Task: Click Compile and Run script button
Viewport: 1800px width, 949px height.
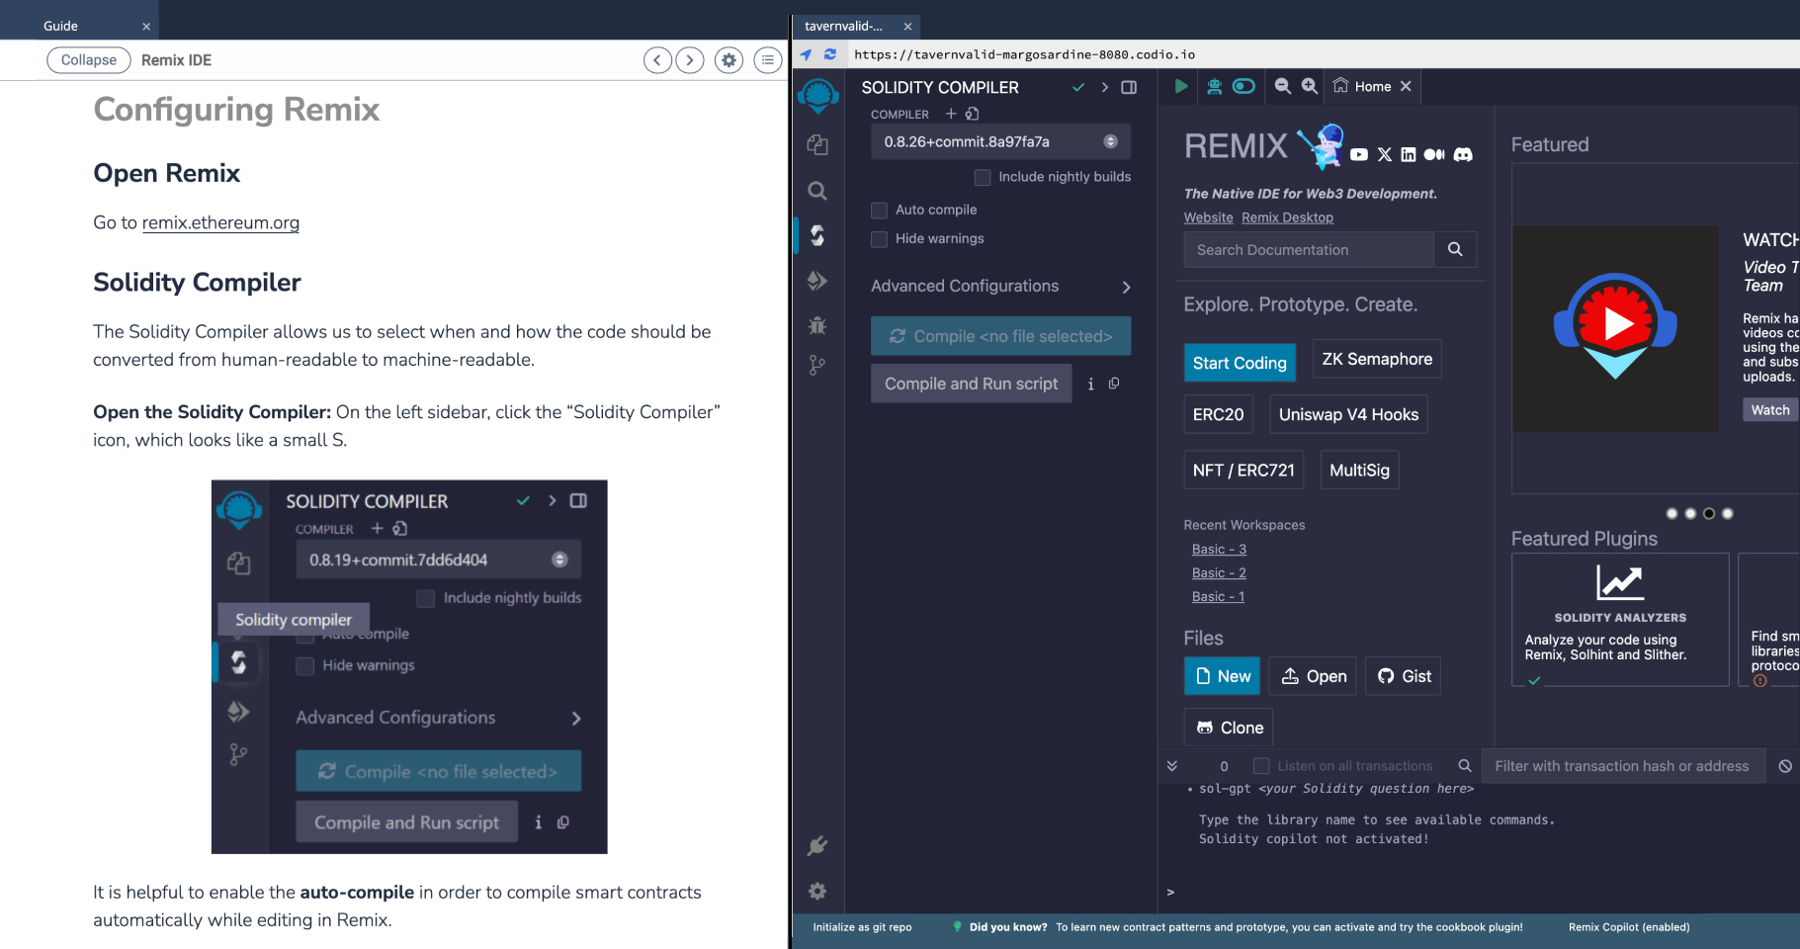Action: coord(971,384)
